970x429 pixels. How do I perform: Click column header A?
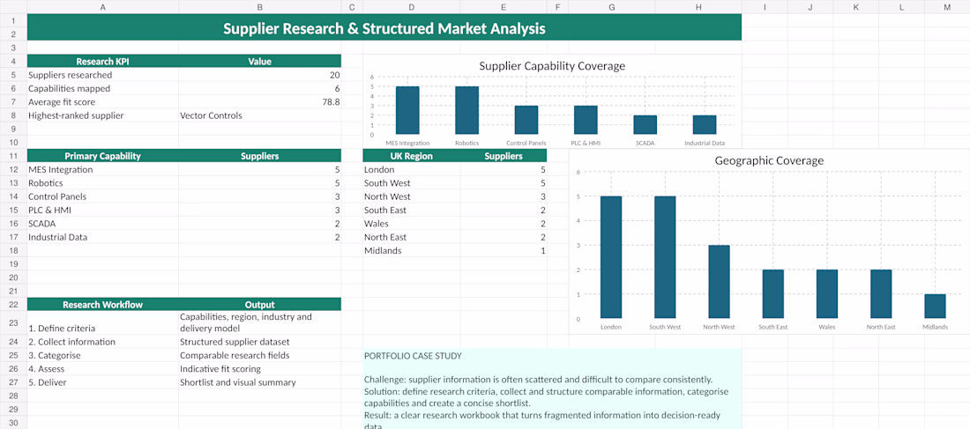102,7
